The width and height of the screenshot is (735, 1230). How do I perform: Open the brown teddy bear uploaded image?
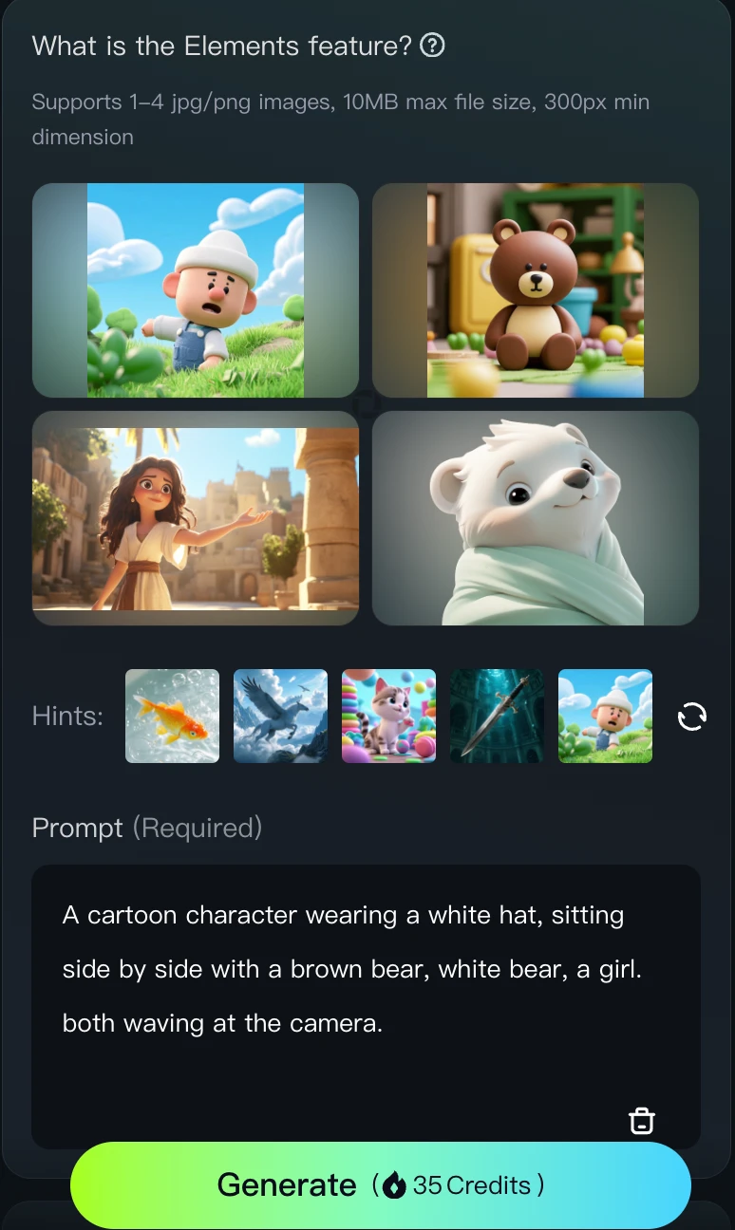(x=536, y=290)
